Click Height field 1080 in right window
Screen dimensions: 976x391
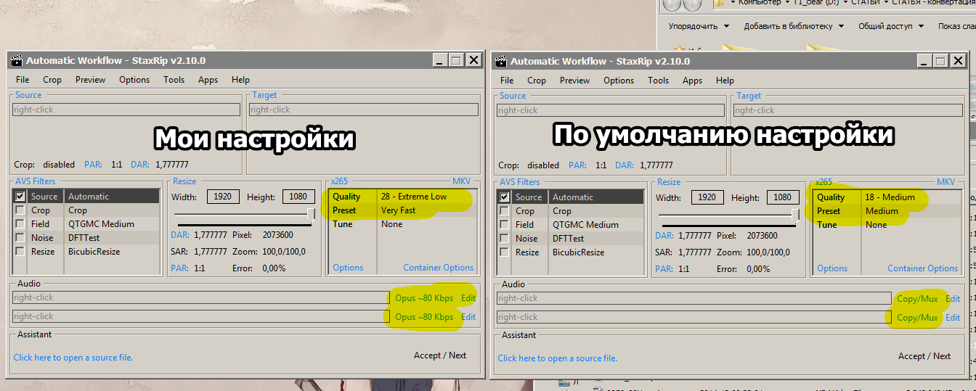(782, 197)
